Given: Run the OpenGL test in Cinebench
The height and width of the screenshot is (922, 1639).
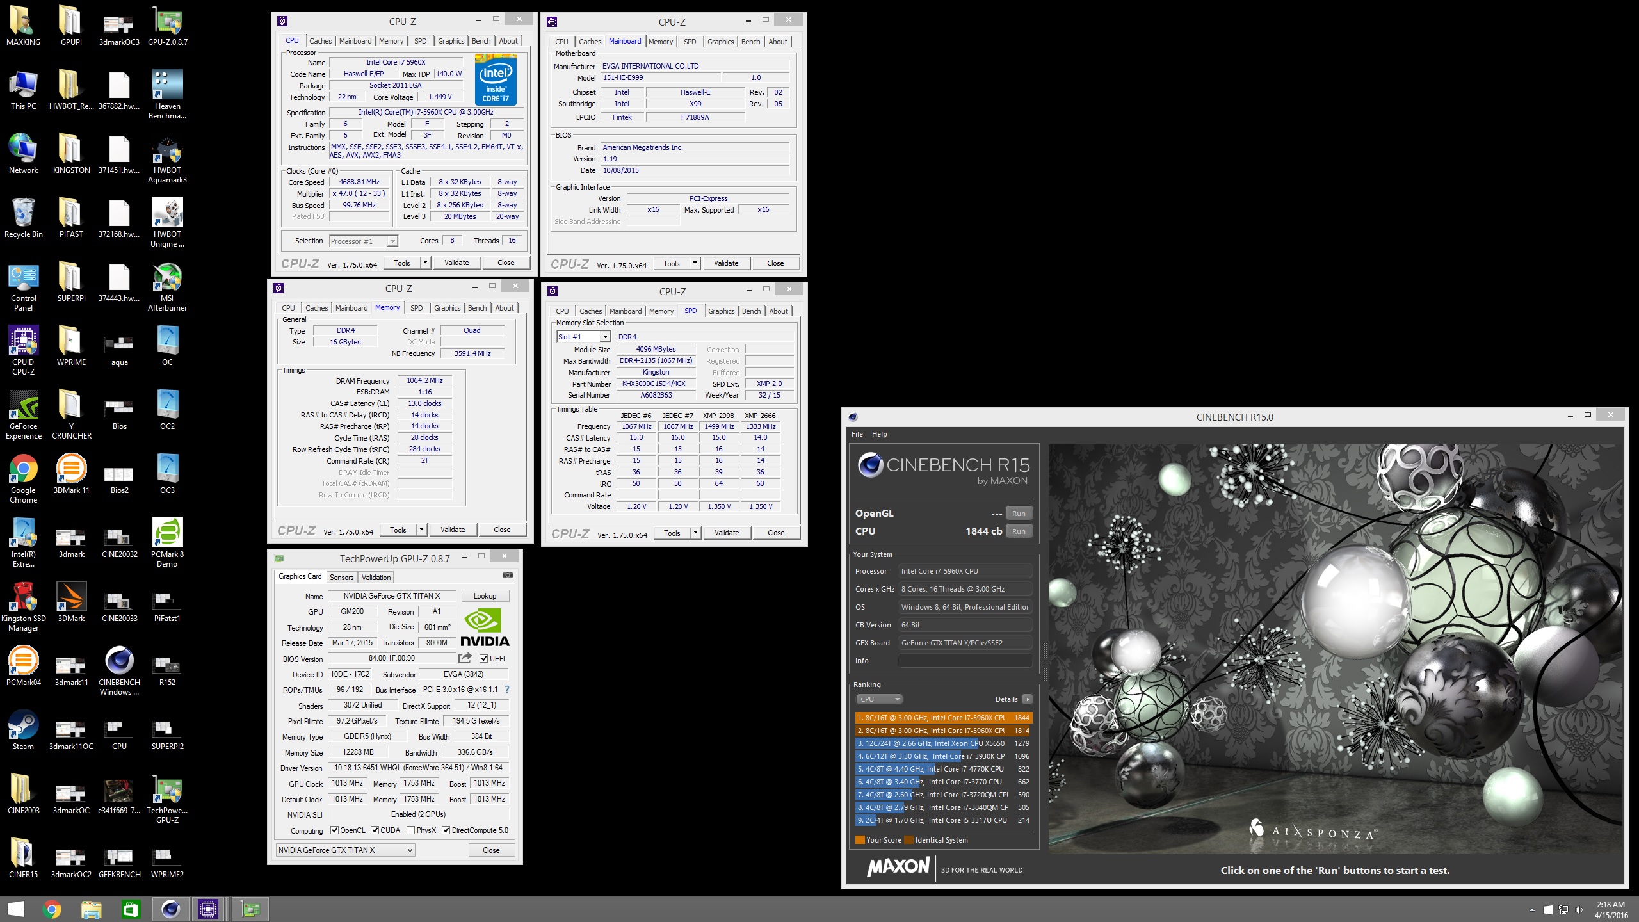Looking at the screenshot, I should (1019, 514).
